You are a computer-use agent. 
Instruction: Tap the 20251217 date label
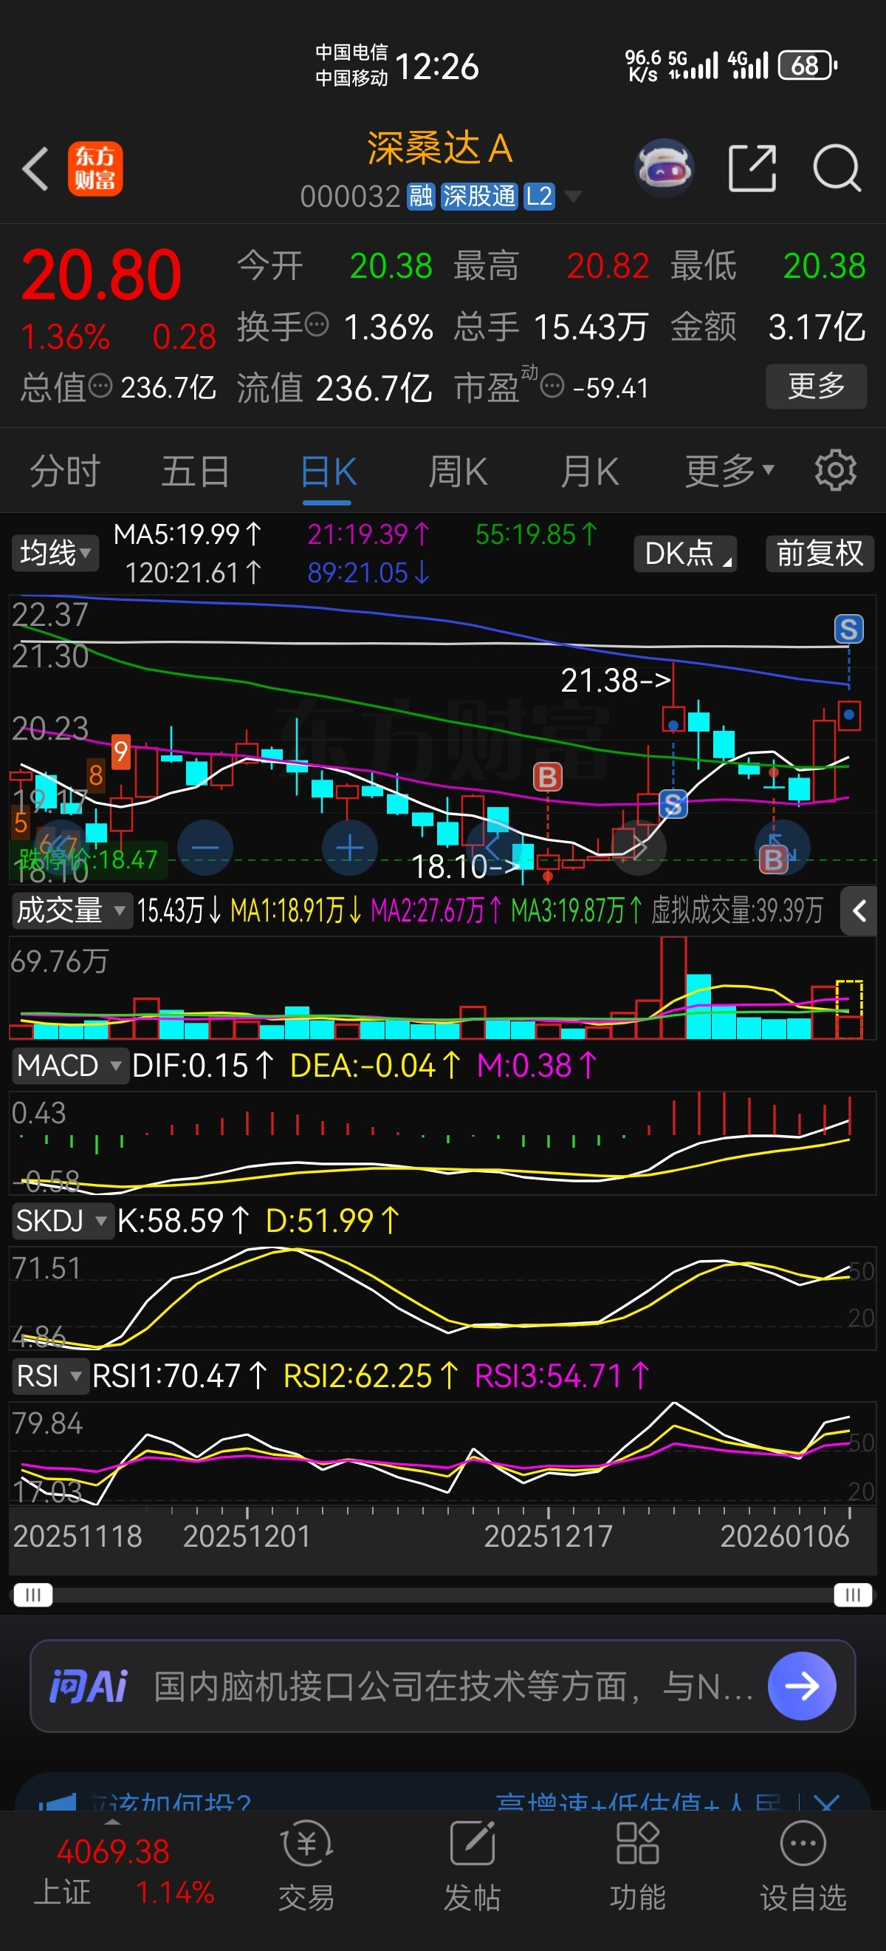[x=548, y=1536]
